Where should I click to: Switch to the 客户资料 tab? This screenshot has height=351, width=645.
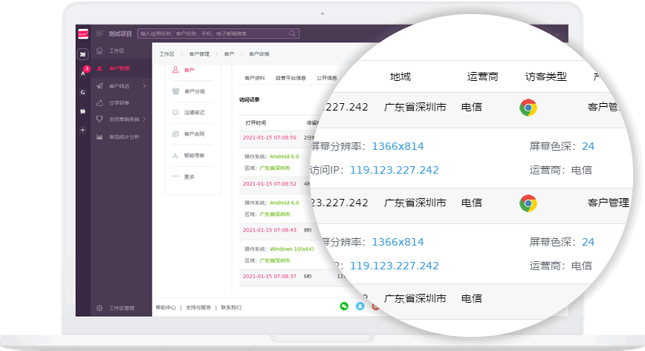(x=255, y=77)
